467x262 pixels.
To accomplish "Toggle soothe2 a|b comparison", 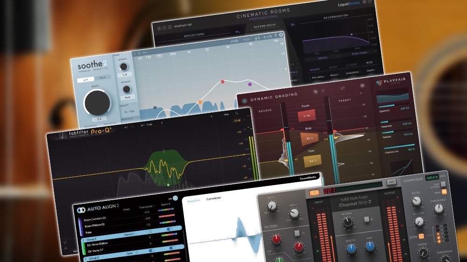I will click(257, 38).
